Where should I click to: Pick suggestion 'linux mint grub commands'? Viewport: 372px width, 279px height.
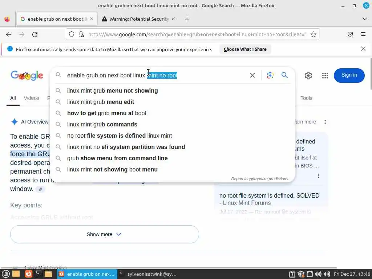(173, 125)
